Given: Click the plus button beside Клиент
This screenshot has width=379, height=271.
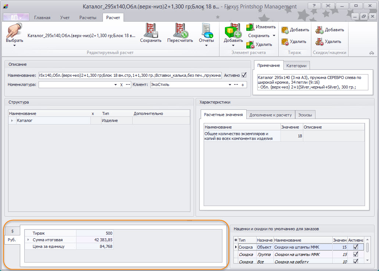Looking at the screenshot, I should pyautogui.click(x=243, y=85).
